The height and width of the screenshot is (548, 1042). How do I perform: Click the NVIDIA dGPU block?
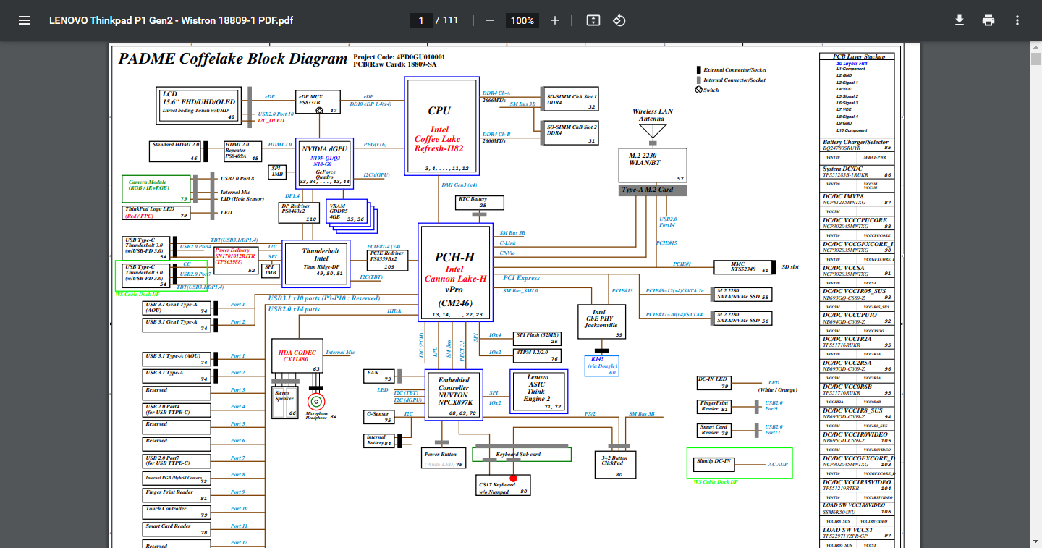click(326, 162)
